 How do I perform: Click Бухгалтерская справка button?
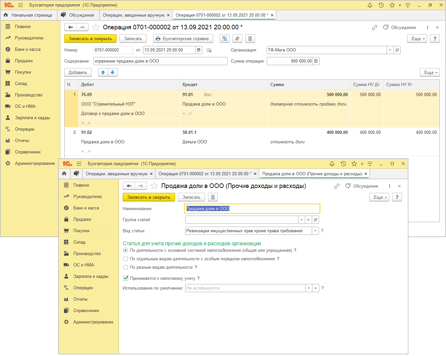click(x=183, y=38)
